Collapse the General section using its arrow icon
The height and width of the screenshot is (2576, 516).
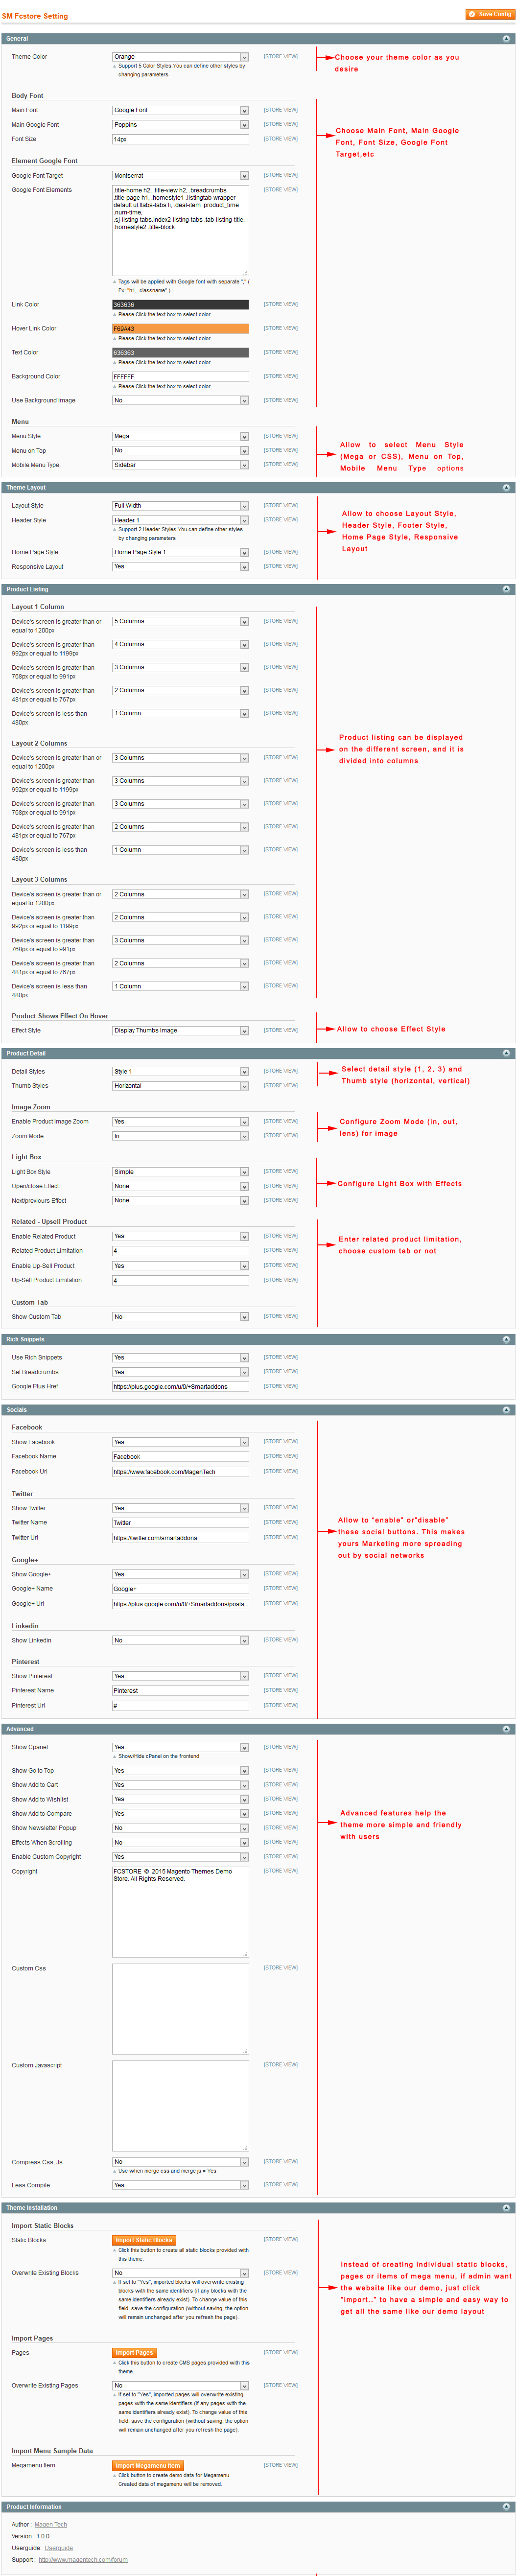506,39
